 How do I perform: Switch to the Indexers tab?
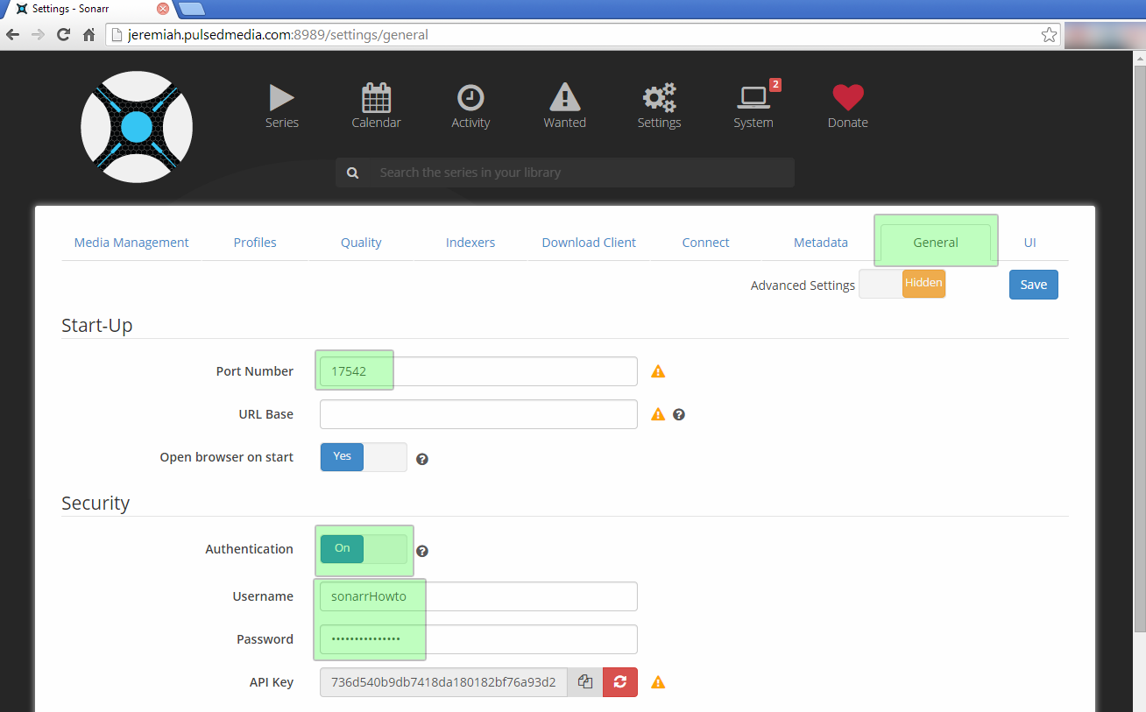470,243
